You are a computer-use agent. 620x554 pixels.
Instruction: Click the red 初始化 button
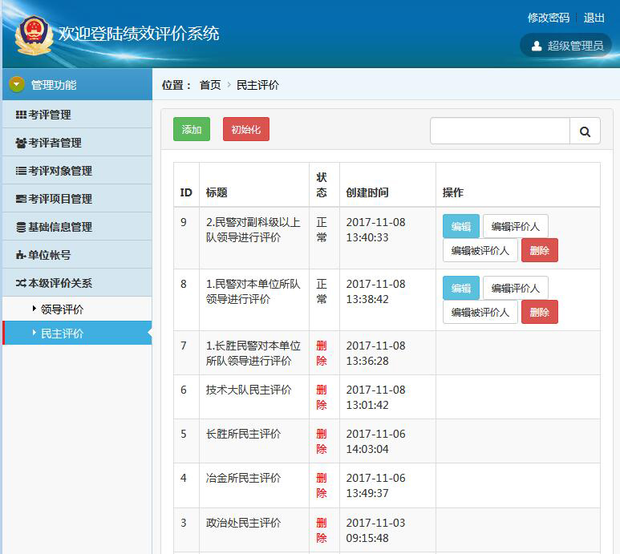245,130
